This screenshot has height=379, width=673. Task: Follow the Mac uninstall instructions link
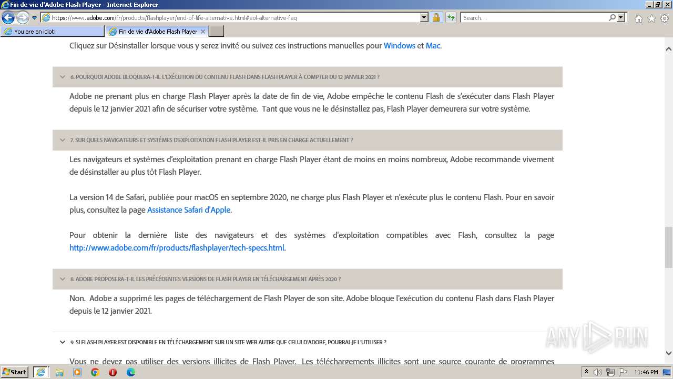coord(433,46)
